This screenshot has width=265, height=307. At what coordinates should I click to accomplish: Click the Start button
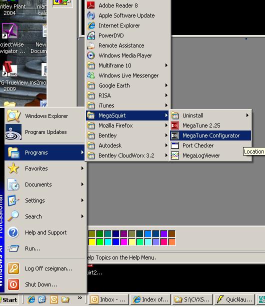[9, 300]
